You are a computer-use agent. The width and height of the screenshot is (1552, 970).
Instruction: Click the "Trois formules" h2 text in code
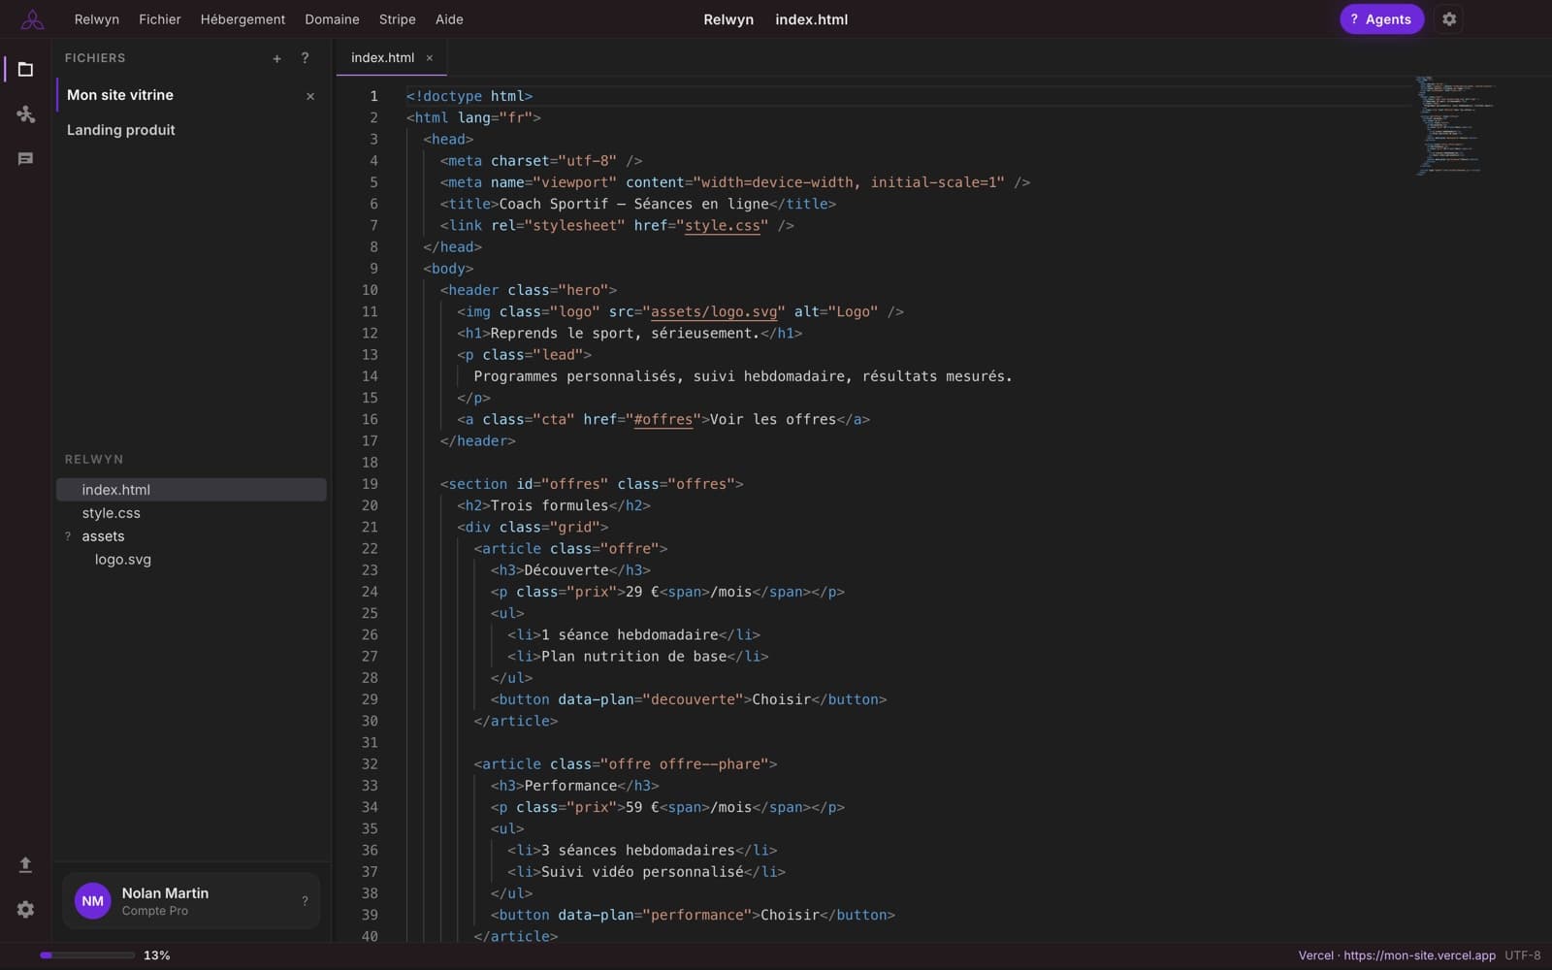[550, 505]
